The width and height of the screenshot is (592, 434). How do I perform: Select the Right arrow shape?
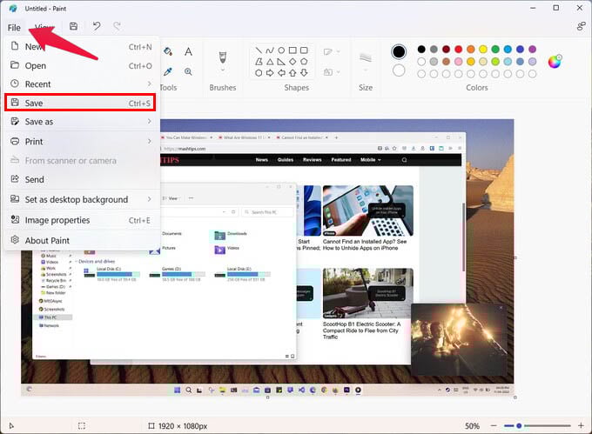coord(270,73)
